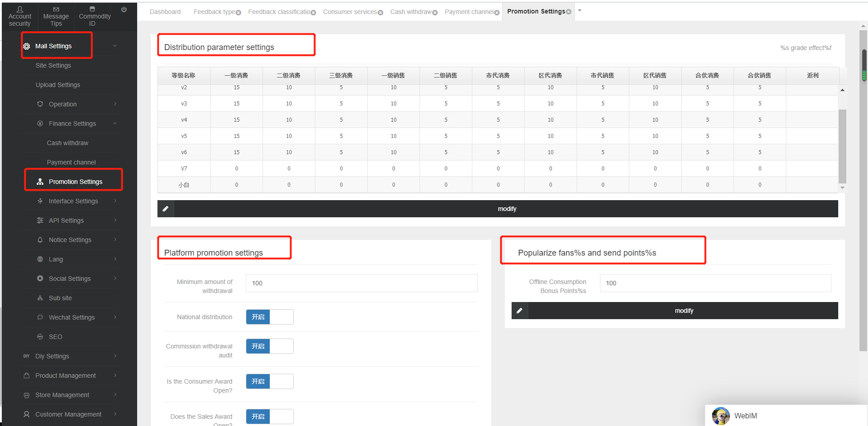Toggle Commission withdrawal audit switch

pos(270,346)
